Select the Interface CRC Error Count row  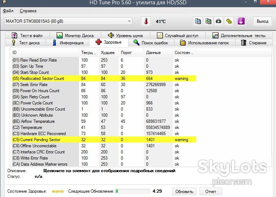[x=103, y=152]
